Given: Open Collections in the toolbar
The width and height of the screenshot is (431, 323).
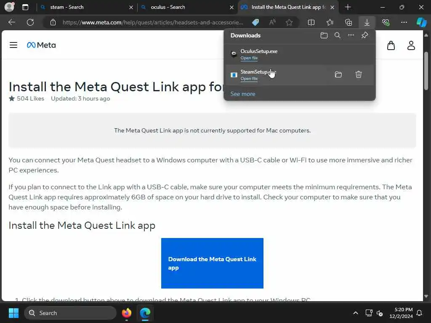Looking at the screenshot, I should coord(349,22).
